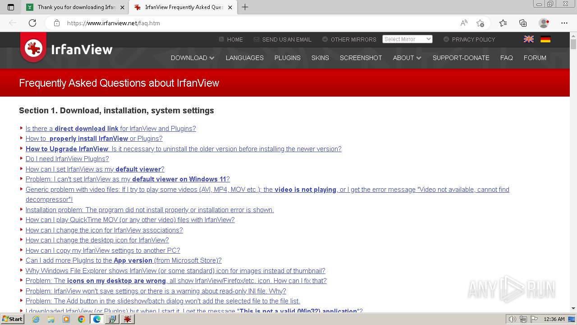Expand the ABOUT menu
This screenshot has height=325, width=577.
(x=407, y=58)
